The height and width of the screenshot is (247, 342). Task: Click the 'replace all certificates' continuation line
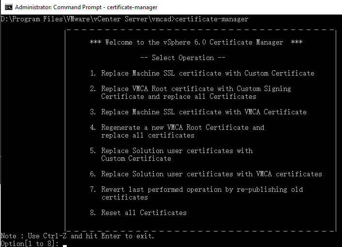coord(148,136)
